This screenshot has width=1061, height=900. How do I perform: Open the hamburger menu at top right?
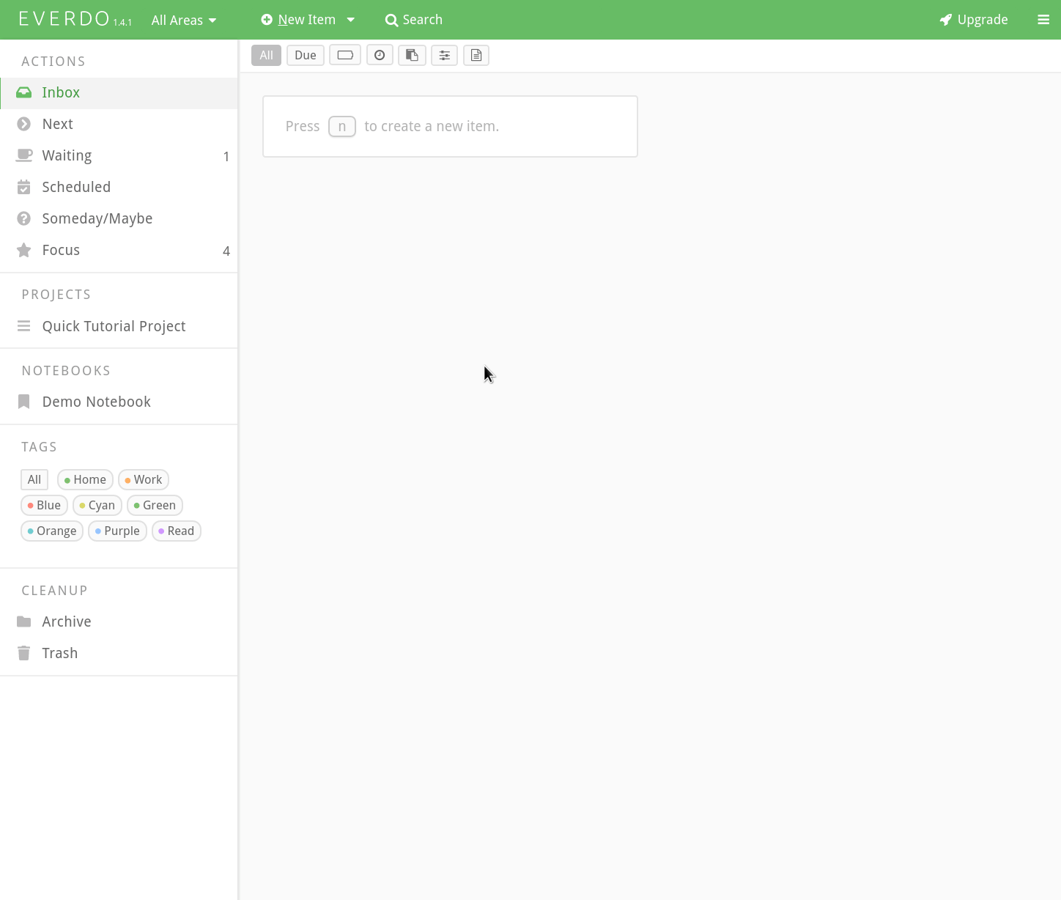pos(1043,20)
